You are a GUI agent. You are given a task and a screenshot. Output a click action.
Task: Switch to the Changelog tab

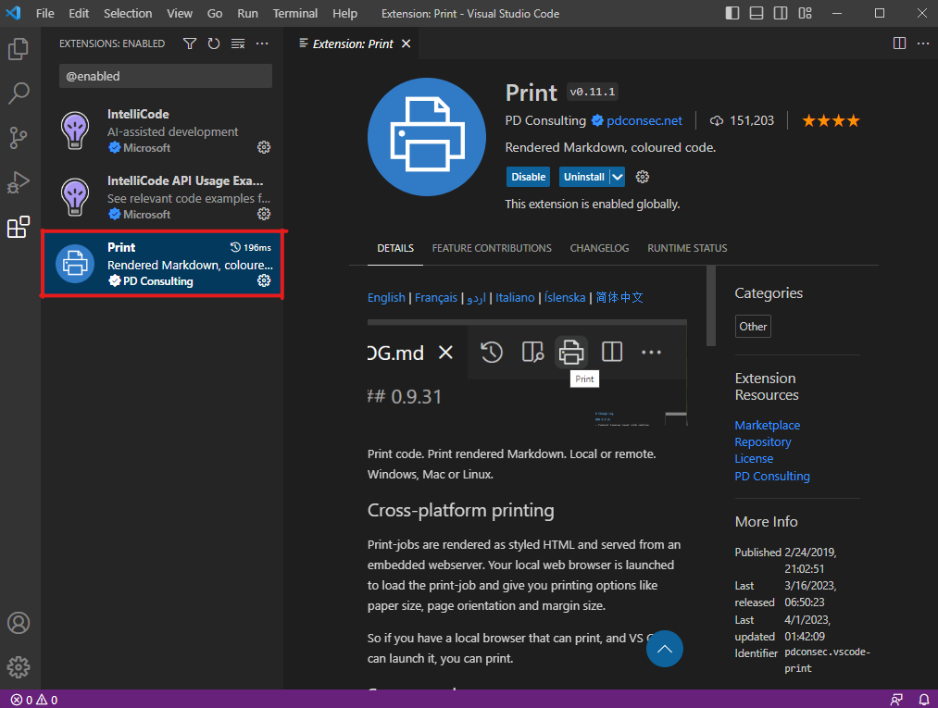click(599, 248)
